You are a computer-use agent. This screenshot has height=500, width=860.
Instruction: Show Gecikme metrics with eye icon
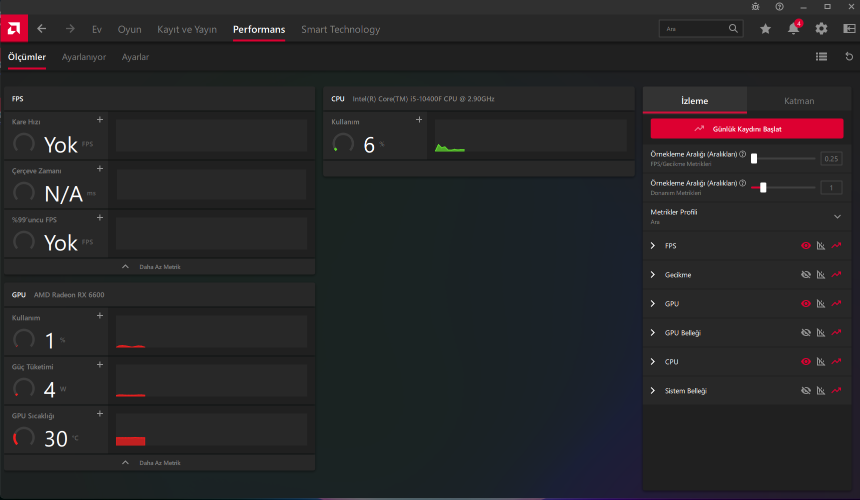pos(806,274)
